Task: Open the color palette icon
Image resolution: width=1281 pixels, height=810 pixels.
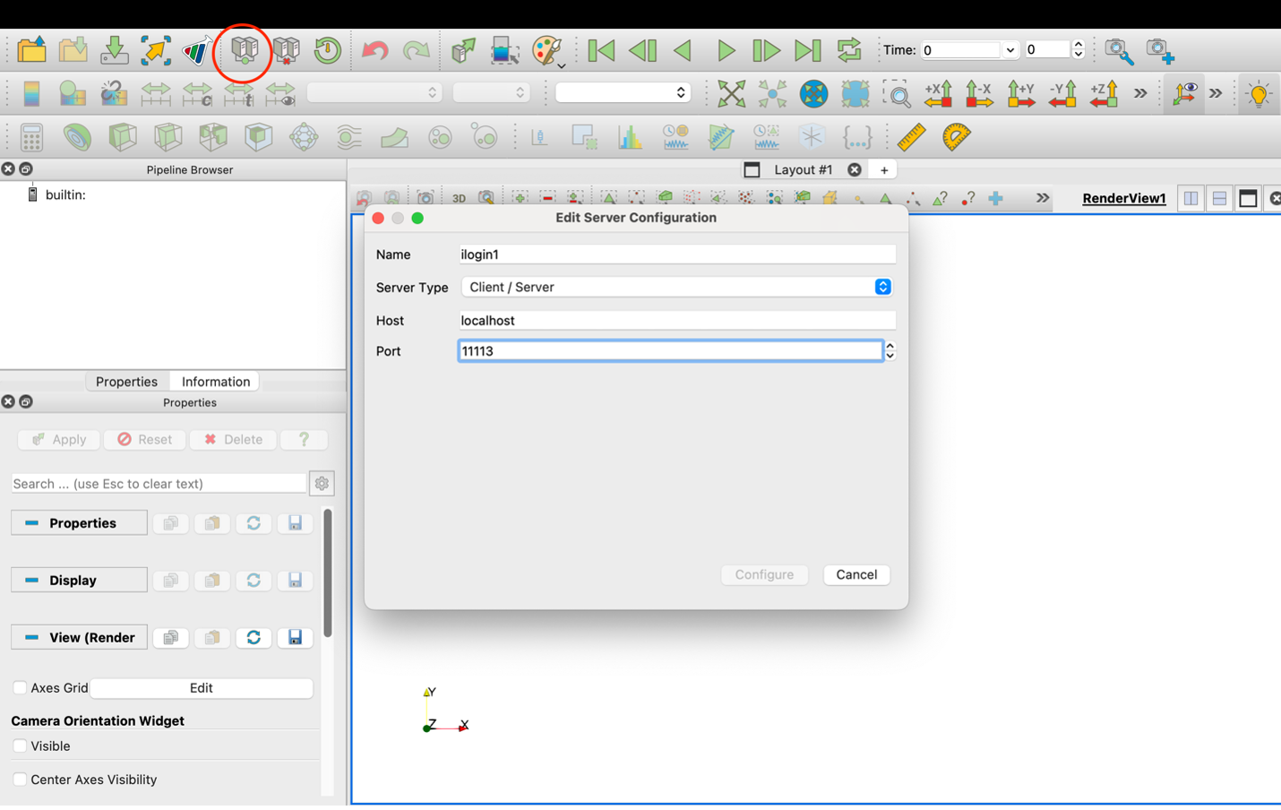Action: (546, 50)
